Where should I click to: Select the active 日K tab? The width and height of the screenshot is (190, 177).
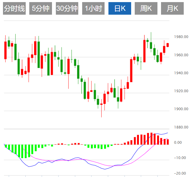[x=120, y=8]
